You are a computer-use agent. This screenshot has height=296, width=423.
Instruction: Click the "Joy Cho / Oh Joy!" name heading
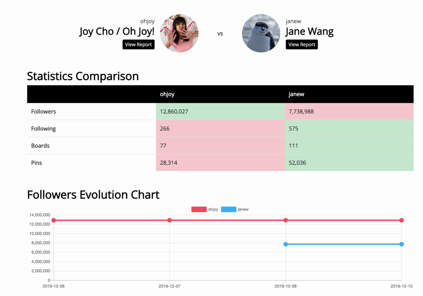[x=117, y=32]
